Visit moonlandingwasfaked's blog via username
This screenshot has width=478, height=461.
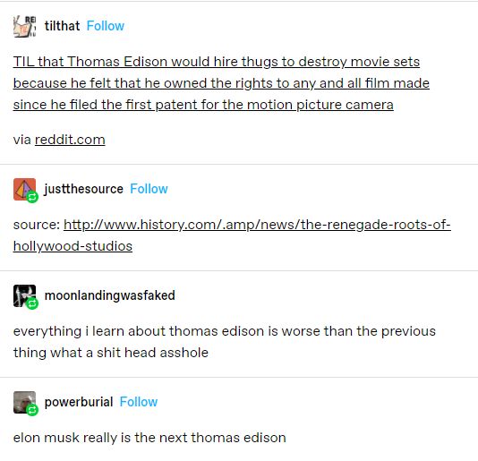(110, 295)
